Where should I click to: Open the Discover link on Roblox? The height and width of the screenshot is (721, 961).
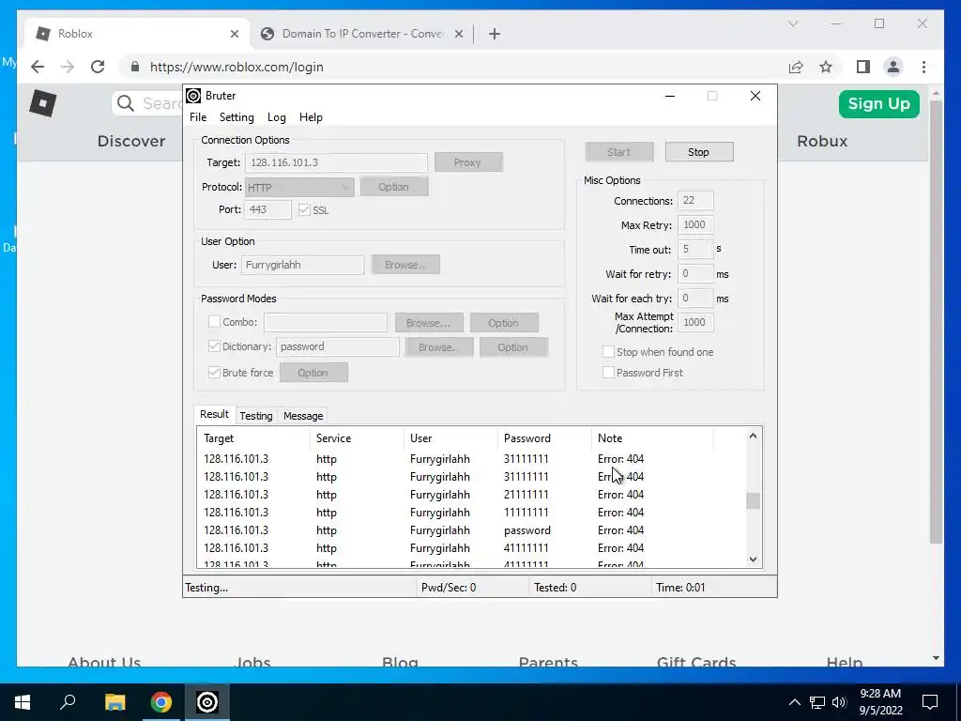tap(131, 141)
